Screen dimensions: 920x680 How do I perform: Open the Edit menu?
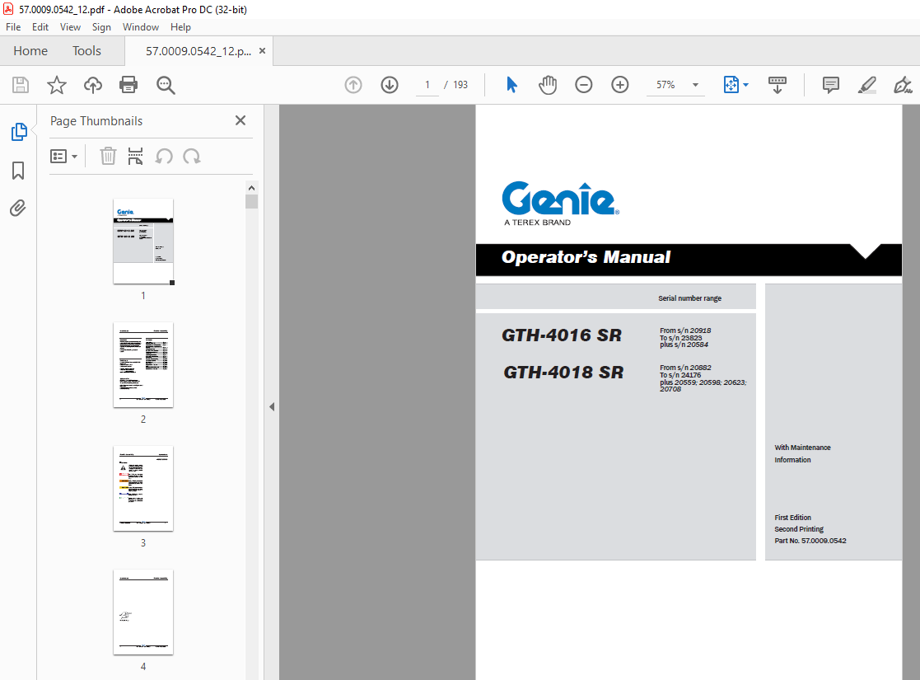[x=40, y=27]
